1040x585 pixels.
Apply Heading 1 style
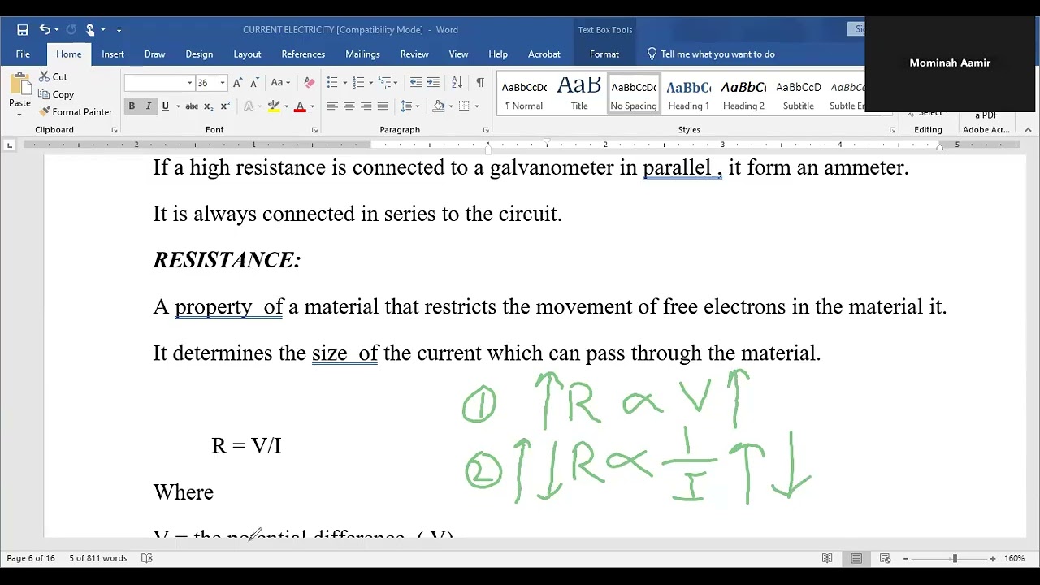point(689,94)
